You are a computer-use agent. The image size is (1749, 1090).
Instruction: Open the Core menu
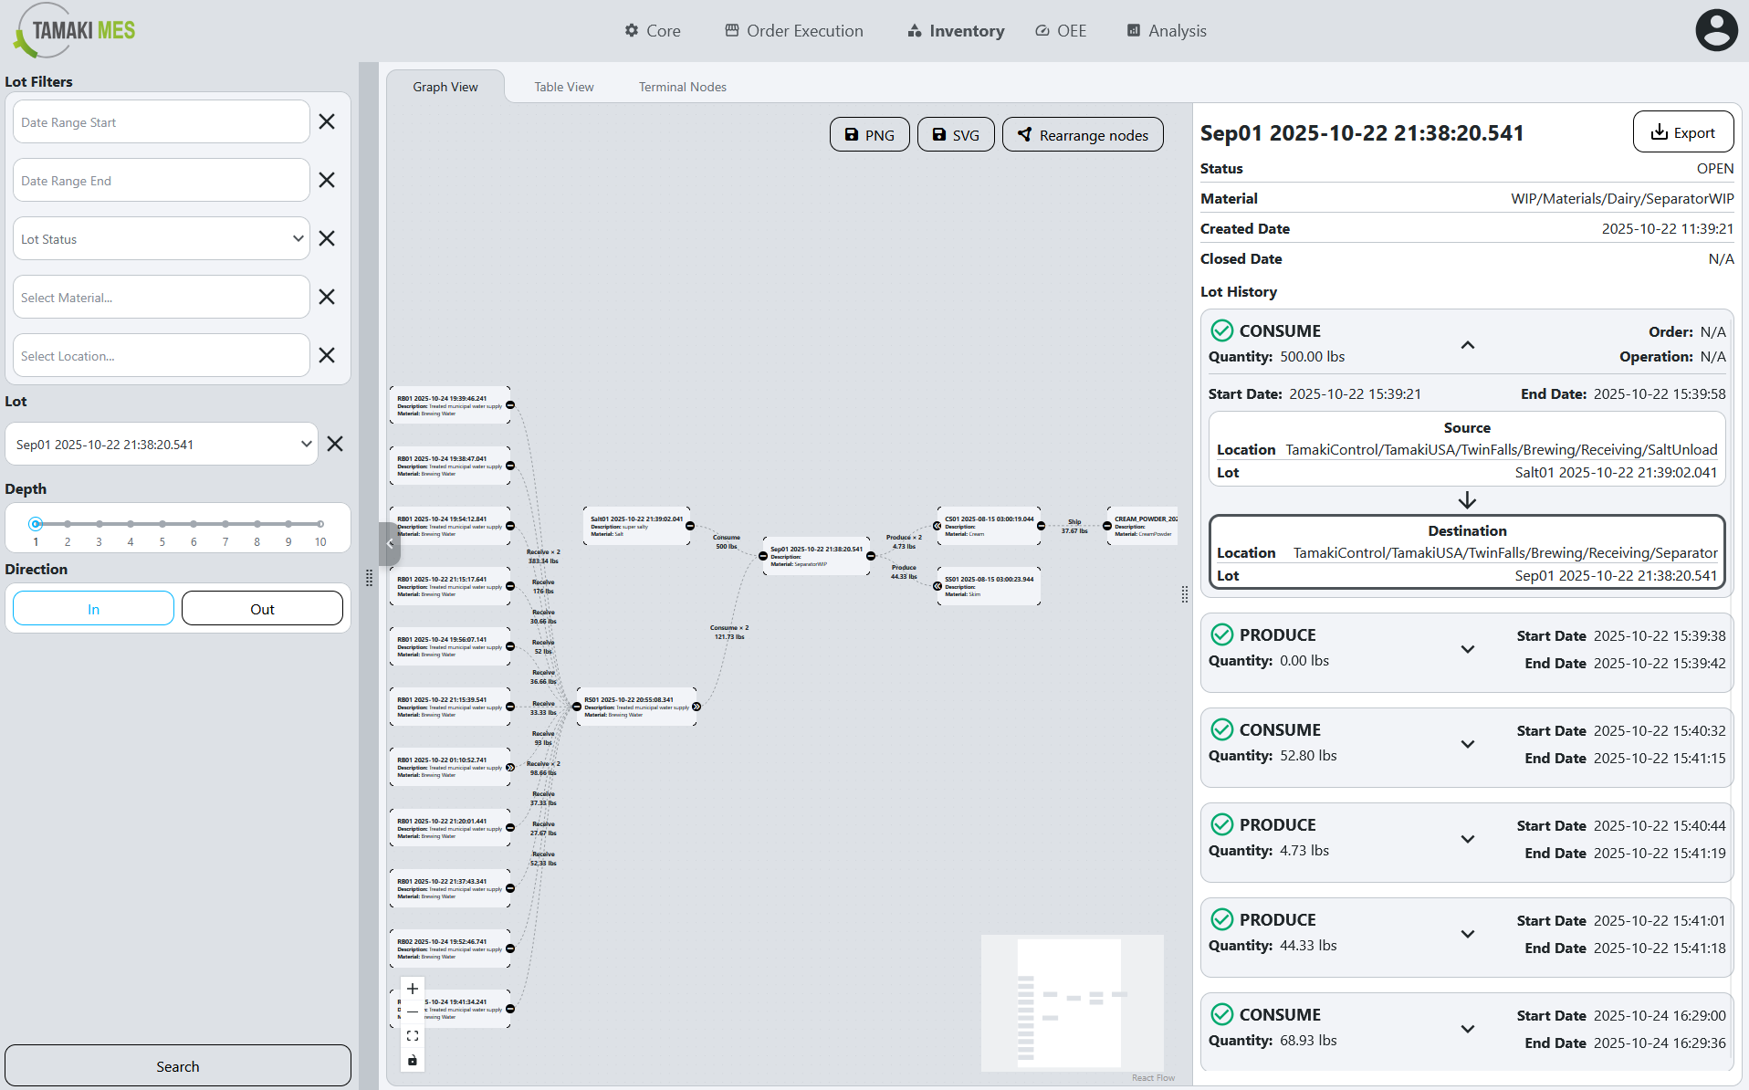[x=653, y=30]
